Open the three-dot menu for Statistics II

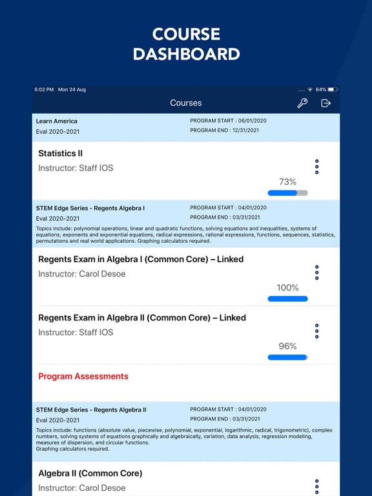point(316,167)
